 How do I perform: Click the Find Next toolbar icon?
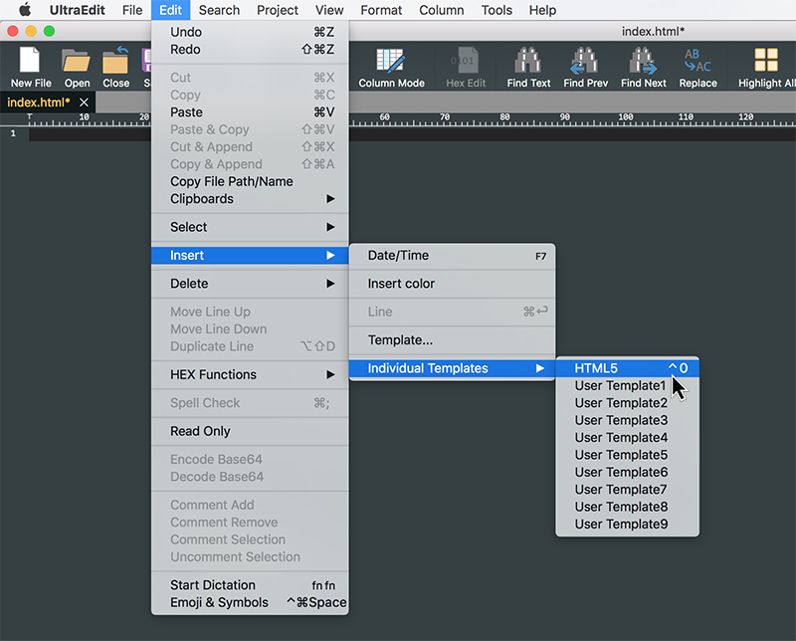[643, 67]
